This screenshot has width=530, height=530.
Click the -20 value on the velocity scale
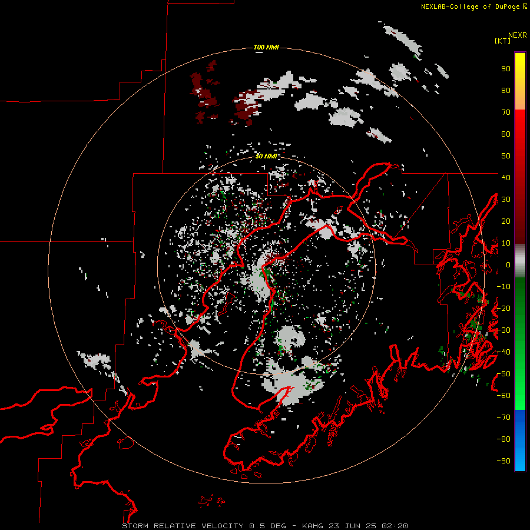(503, 308)
